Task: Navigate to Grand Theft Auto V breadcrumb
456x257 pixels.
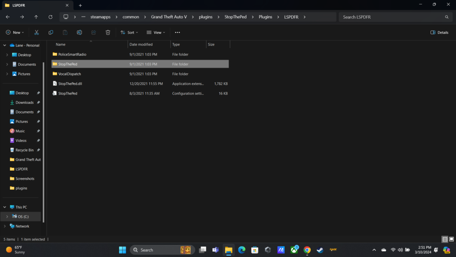Action: [x=169, y=17]
